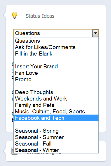Select highlighted Facebook and Tech option
The image size is (111, 166).
[x=56, y=118]
